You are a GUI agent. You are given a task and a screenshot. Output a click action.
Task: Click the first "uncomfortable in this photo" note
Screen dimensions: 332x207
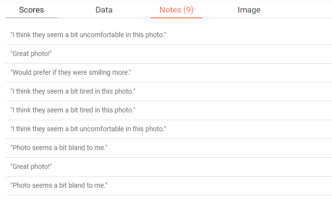click(88, 35)
